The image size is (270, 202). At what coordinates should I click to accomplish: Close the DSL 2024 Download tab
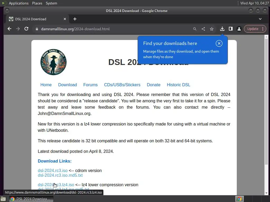tap(65, 19)
